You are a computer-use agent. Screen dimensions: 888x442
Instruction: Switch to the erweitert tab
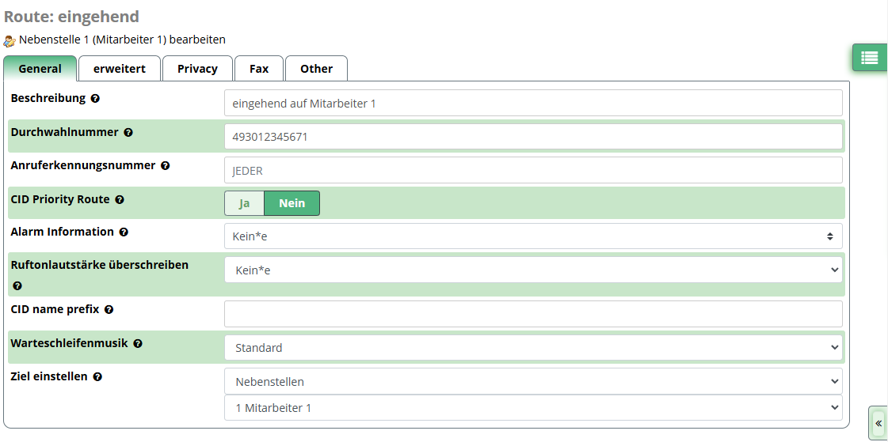click(120, 69)
